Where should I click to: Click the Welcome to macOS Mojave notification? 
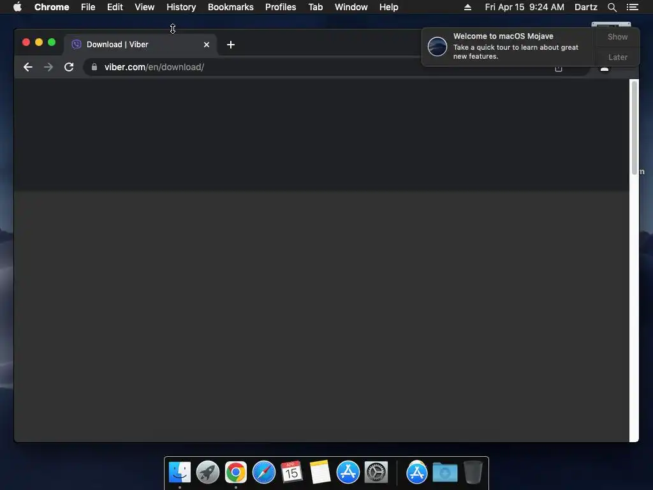(x=508, y=46)
